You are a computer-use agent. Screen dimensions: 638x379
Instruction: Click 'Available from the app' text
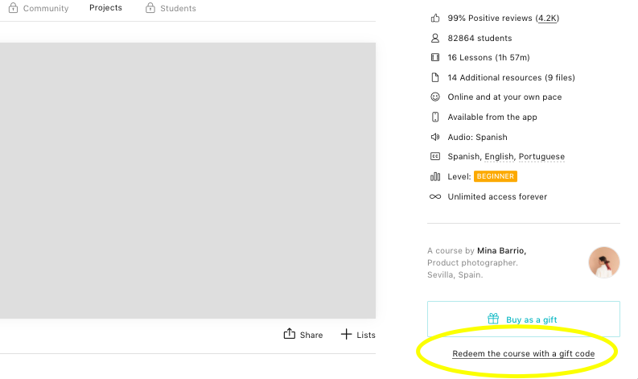[x=492, y=117]
